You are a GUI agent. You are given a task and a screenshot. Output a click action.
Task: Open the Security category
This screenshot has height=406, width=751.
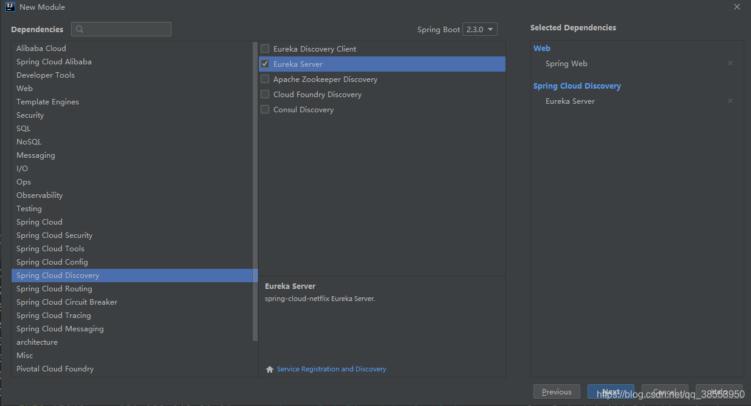(132, 115)
